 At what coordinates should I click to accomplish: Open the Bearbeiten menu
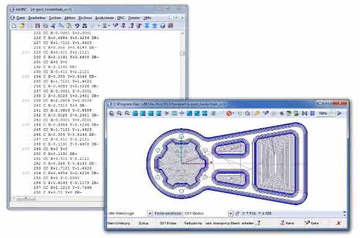click(x=37, y=18)
